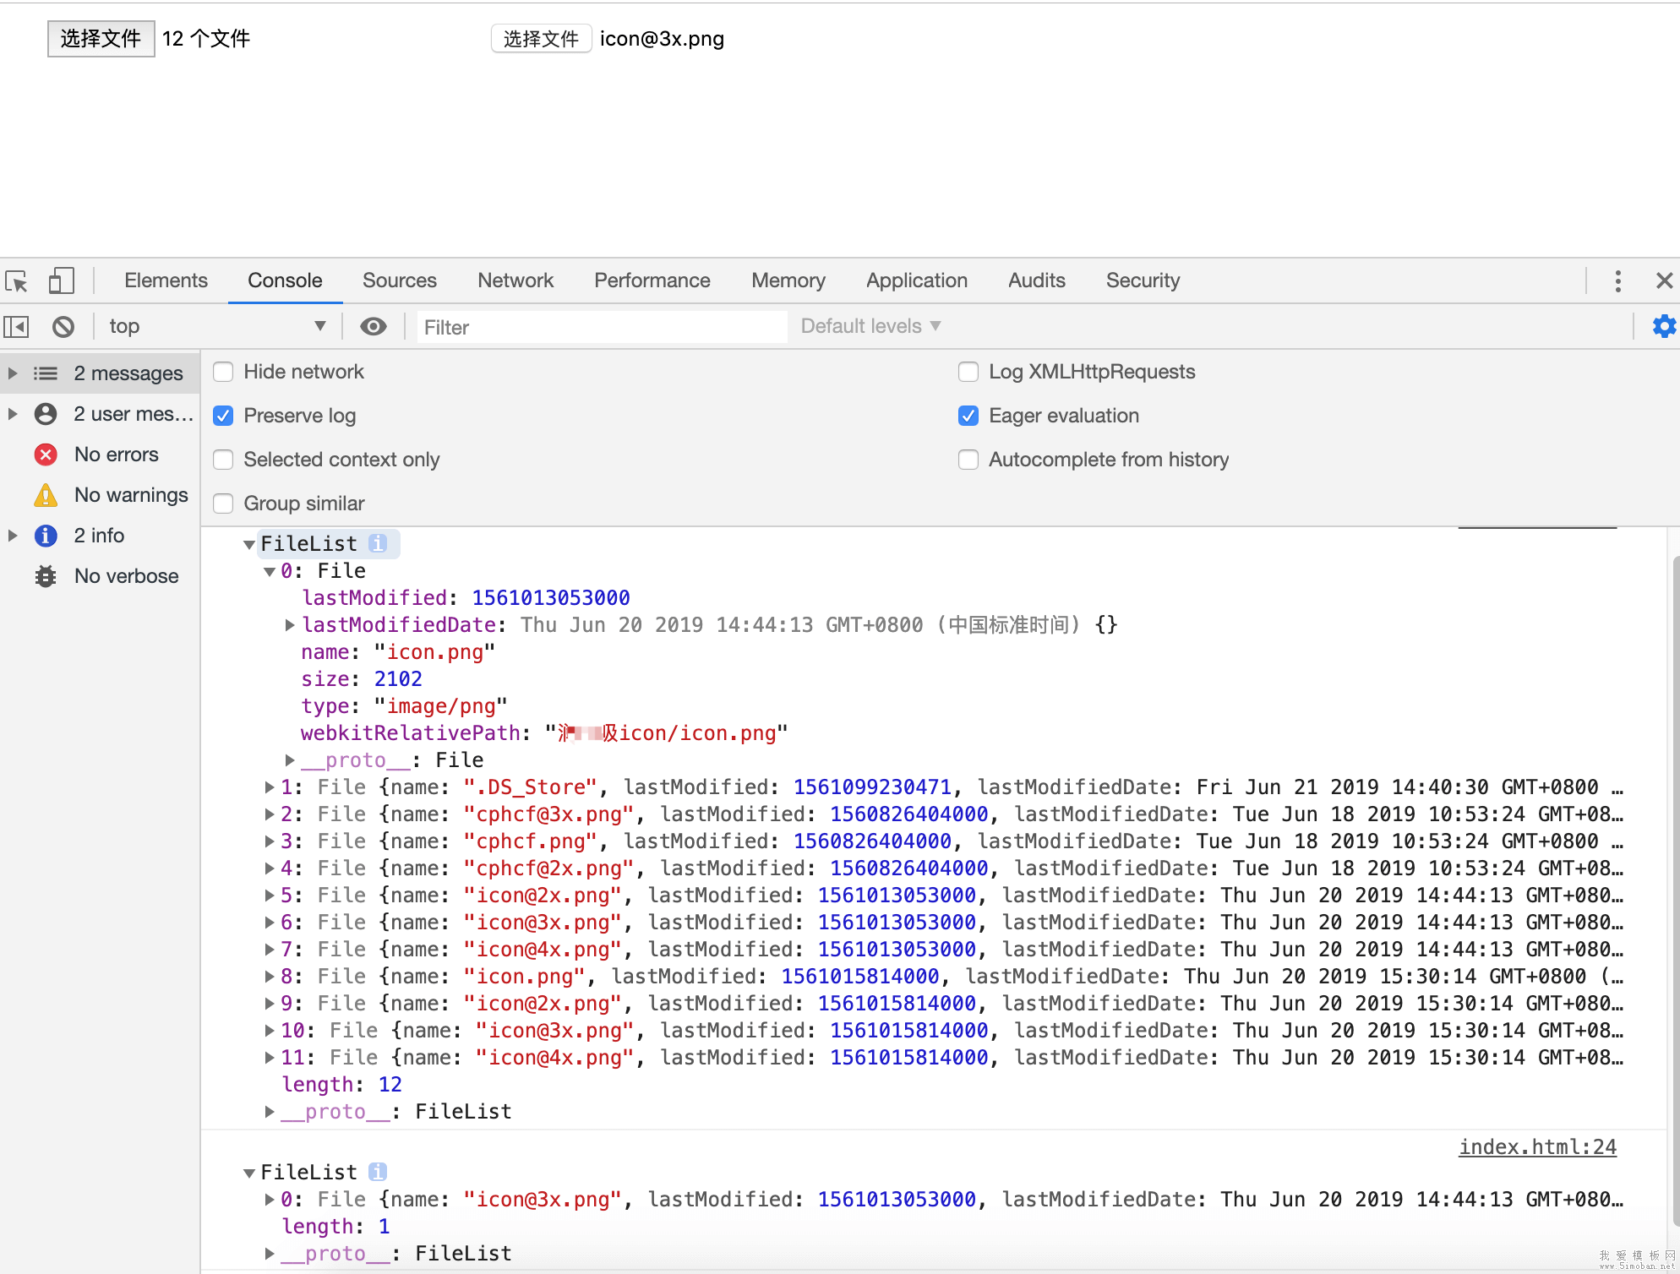Image resolution: width=1680 pixels, height=1274 pixels.
Task: Click into the Filter input field
Action: 602,327
